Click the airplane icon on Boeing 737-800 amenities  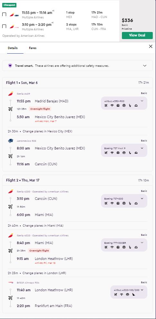pyautogui.click(x=106, y=203)
